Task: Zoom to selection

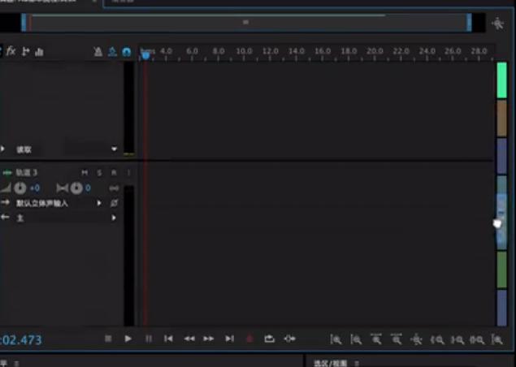Action: click(477, 339)
